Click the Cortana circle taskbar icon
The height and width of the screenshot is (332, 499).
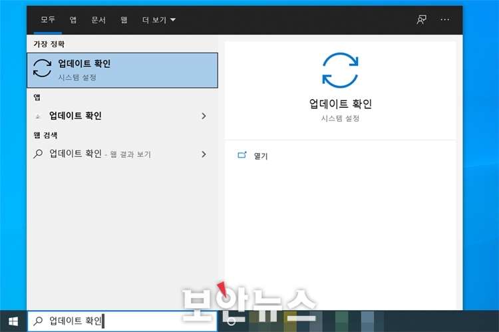(x=232, y=321)
